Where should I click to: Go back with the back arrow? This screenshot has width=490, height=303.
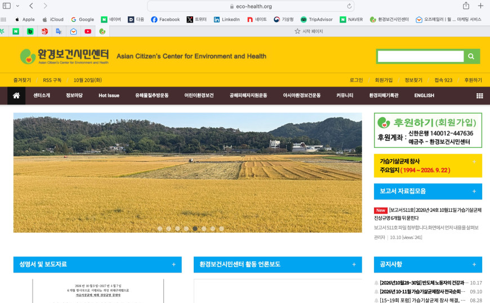pos(31,6)
